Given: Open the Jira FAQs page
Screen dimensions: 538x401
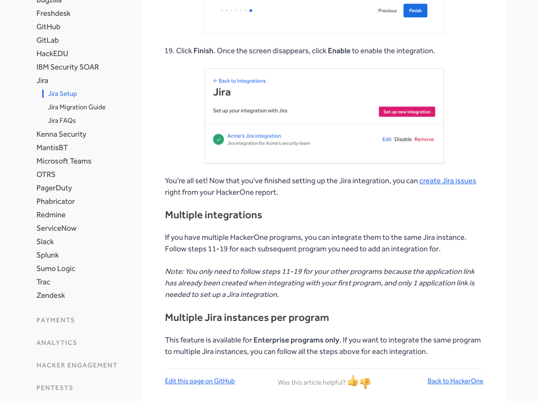Looking at the screenshot, I should pyautogui.click(x=61, y=120).
